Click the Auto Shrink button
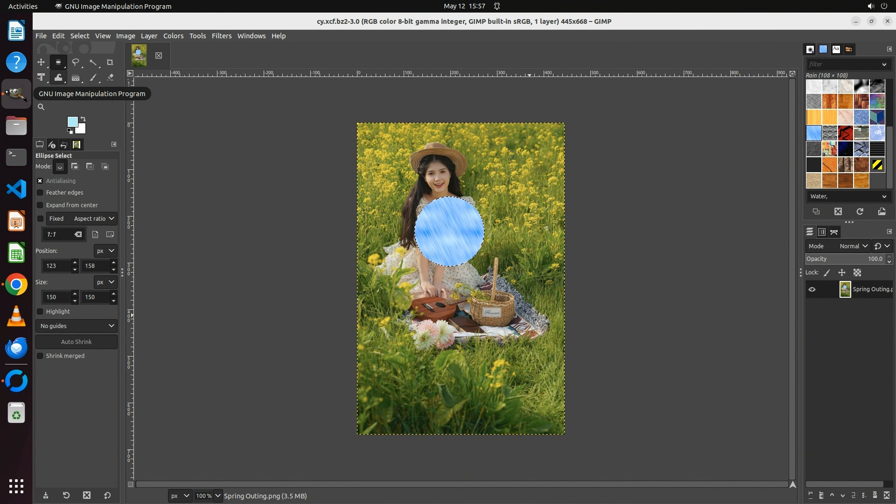Image resolution: width=896 pixels, height=504 pixels. (x=77, y=342)
